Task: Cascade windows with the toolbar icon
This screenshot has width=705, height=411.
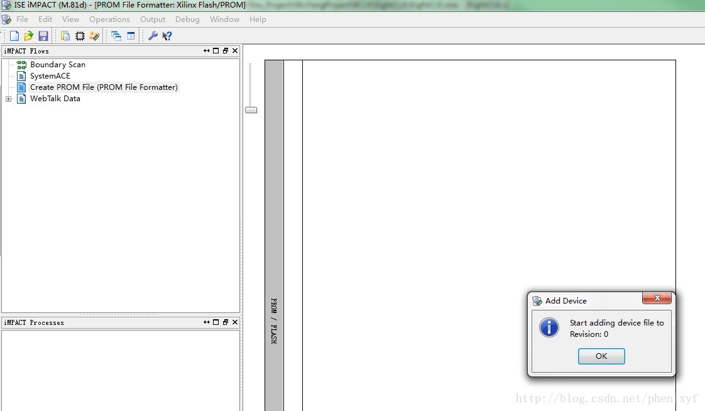Action: click(x=116, y=36)
